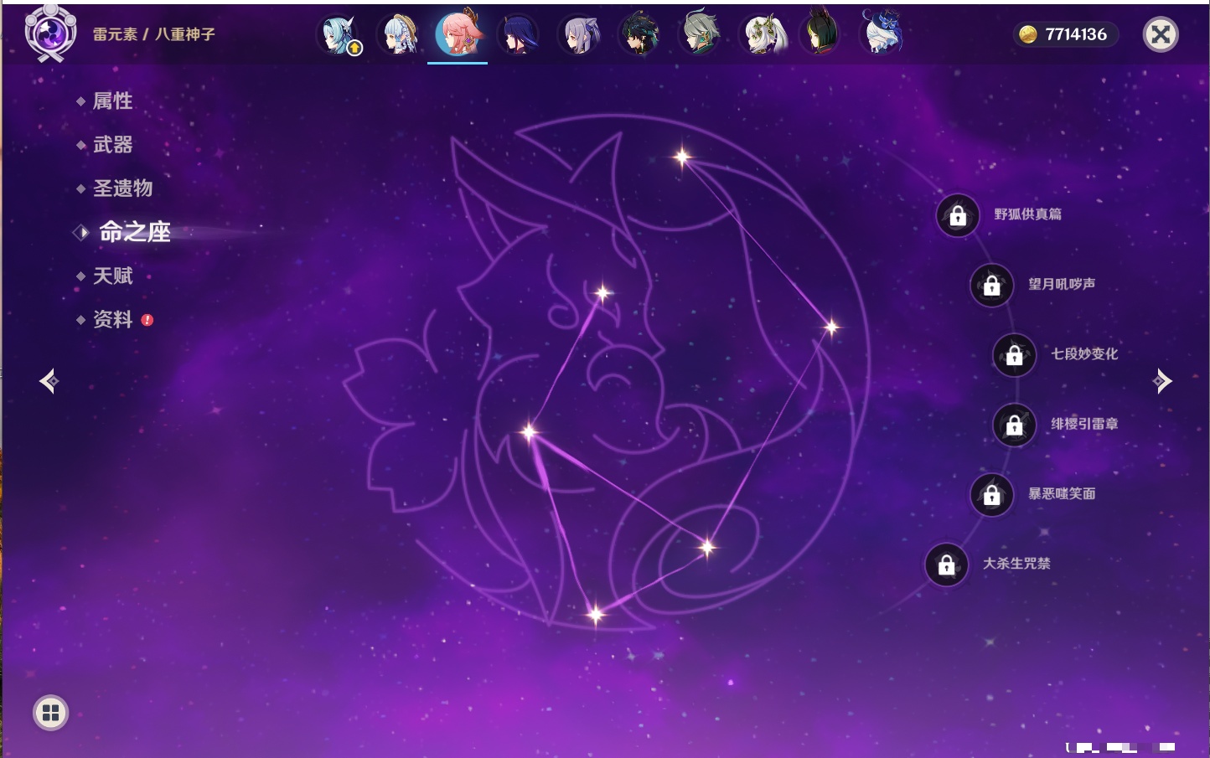Open the 资料 profile tab
This screenshot has height=758, width=1210.
coord(112,319)
